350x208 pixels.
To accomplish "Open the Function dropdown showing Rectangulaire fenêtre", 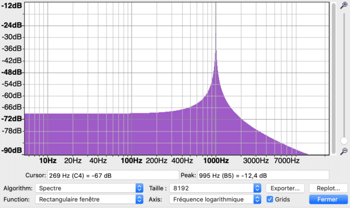I will 89,199.
